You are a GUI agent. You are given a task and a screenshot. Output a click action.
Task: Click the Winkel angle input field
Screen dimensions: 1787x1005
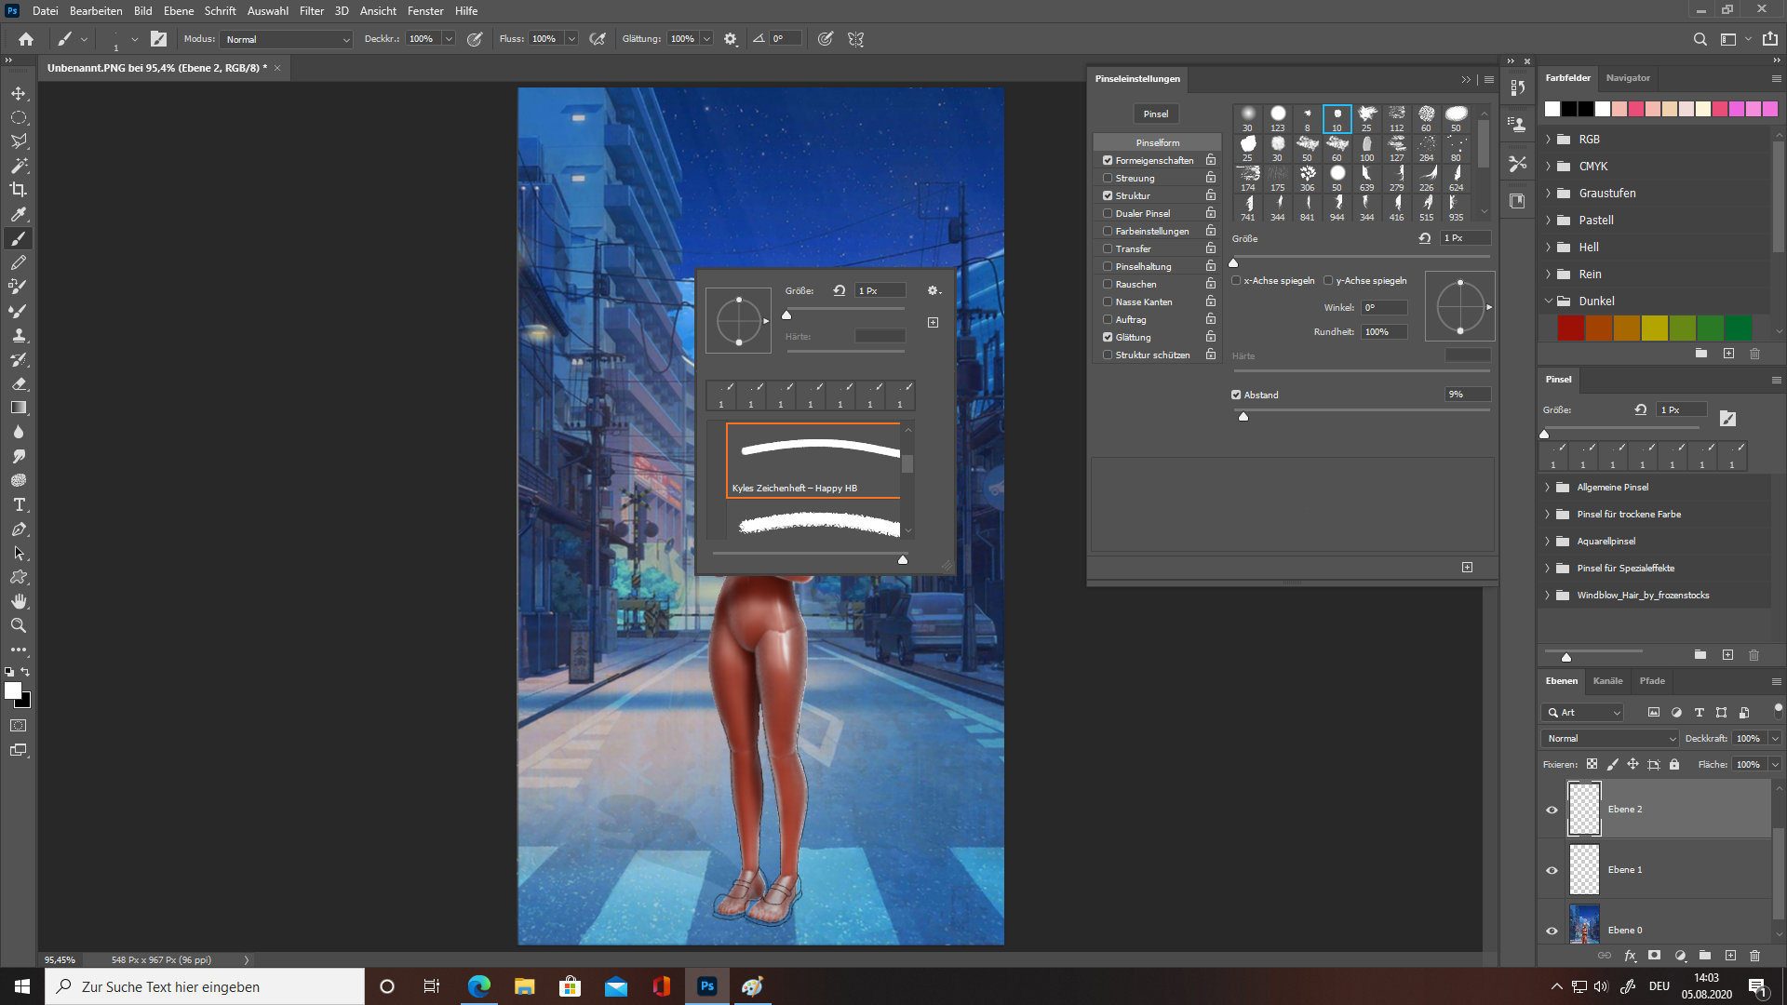[1385, 307]
